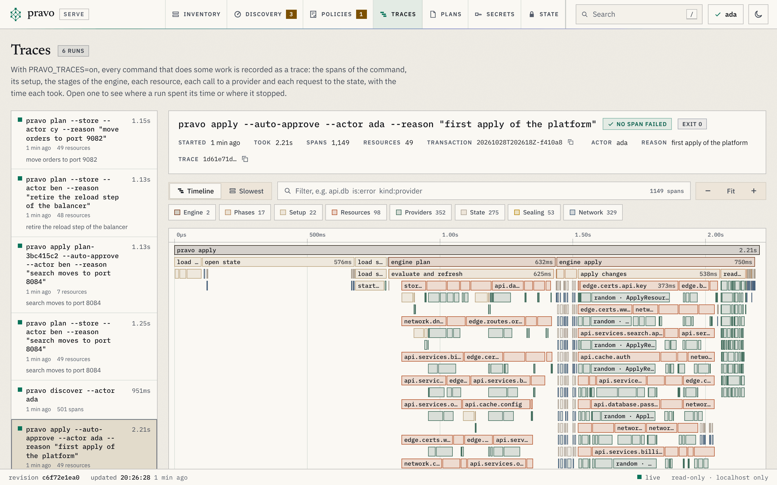Select the 'engine plan' 632ms span
Screen dimensions: 777x485
click(472, 262)
